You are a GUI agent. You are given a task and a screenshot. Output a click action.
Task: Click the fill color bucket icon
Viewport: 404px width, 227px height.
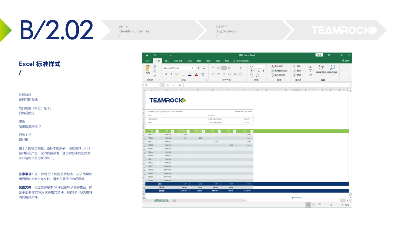coord(190,74)
